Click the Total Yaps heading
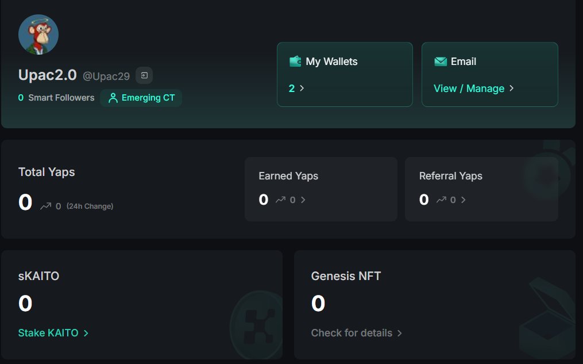 (47, 172)
